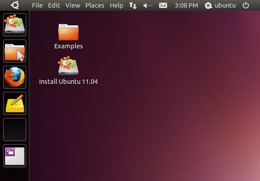260x181 pixels.
Task: Open the network connections indicator
Action: tap(133, 5)
